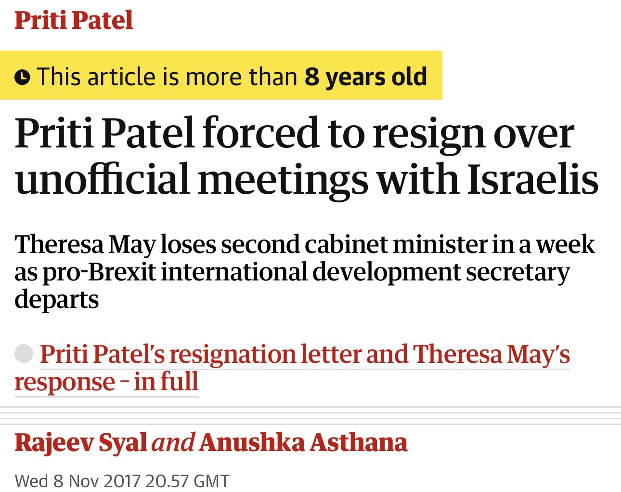Image resolution: width=621 pixels, height=492 pixels.
Task: Click the striped divider above the byline
Action: 310,415
